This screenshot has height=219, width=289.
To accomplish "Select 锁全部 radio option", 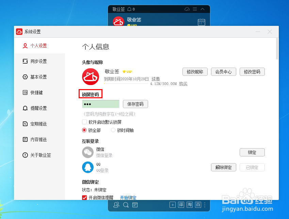I will pos(84,130).
